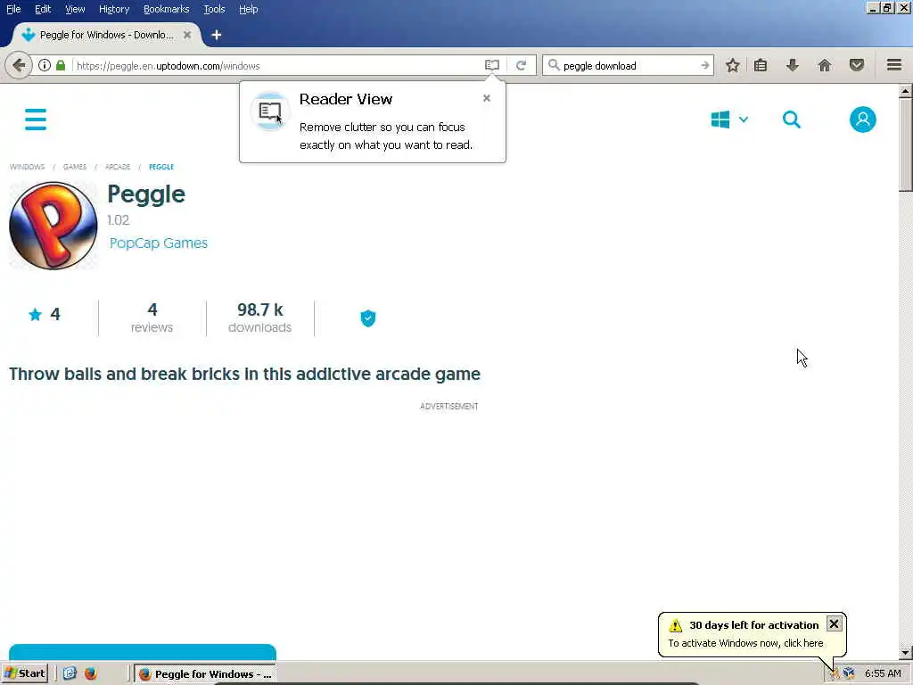Expand platform selector chevron
Image resolution: width=913 pixels, height=685 pixels.
[x=744, y=120]
